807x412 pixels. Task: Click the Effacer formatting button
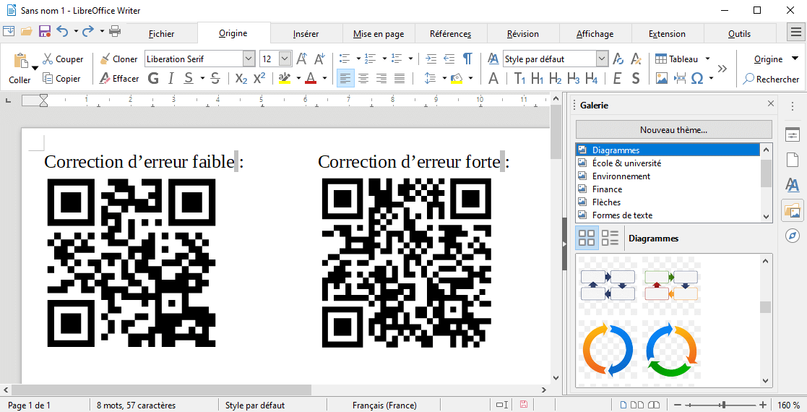pyautogui.click(x=118, y=78)
